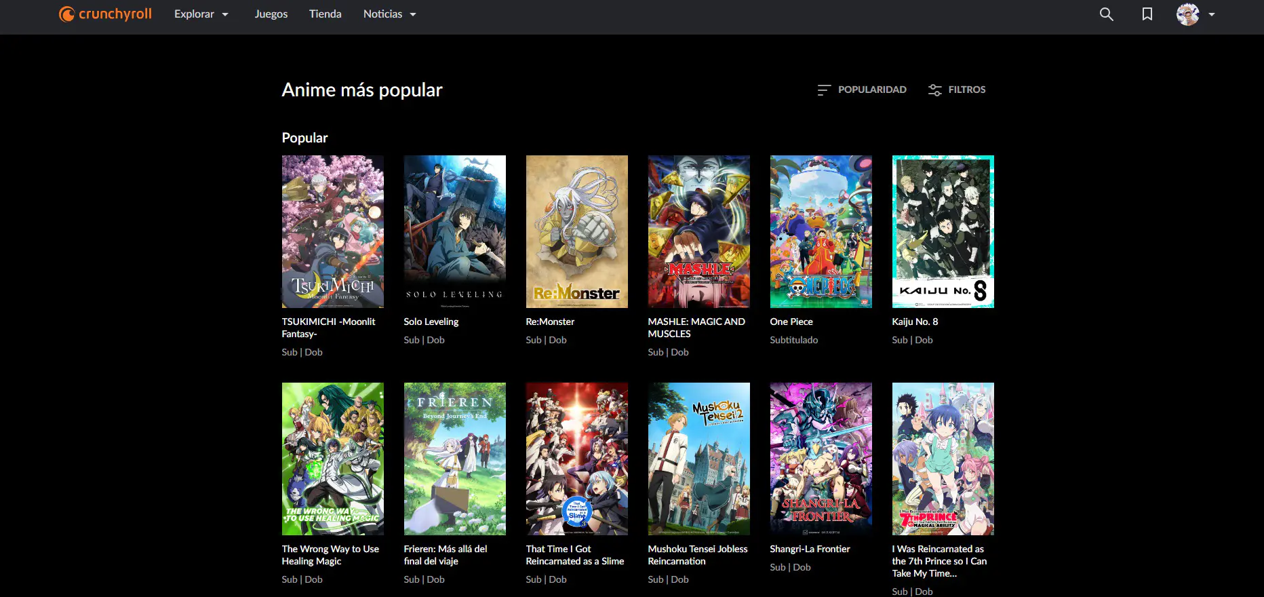
Task: Open the Solo Leveling poster
Action: click(x=455, y=231)
